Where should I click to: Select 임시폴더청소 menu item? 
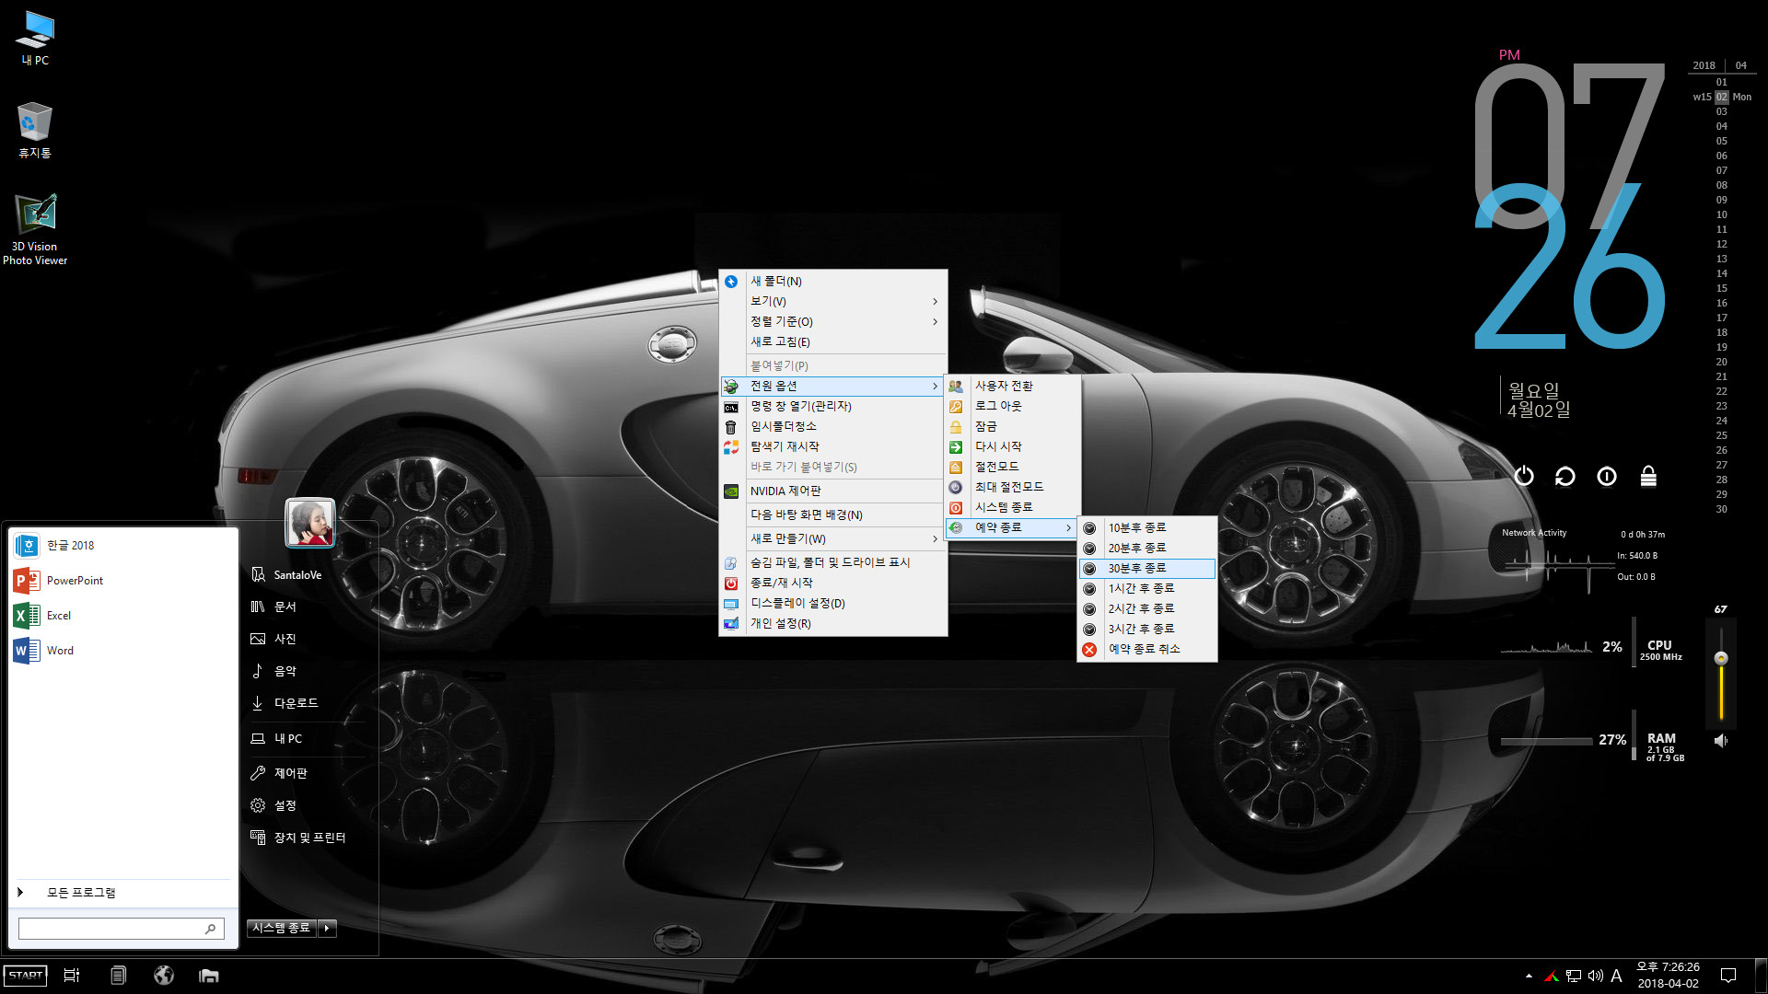(x=833, y=427)
